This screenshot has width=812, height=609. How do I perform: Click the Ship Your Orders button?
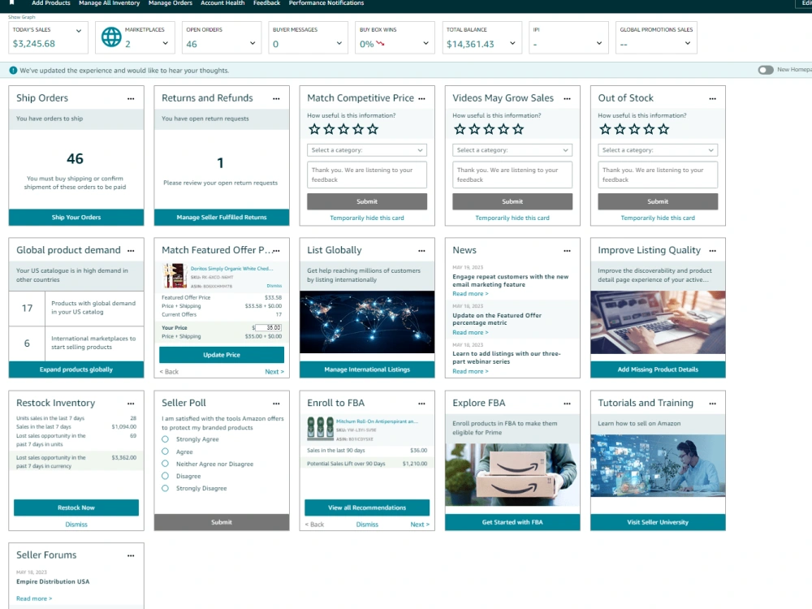tap(76, 218)
